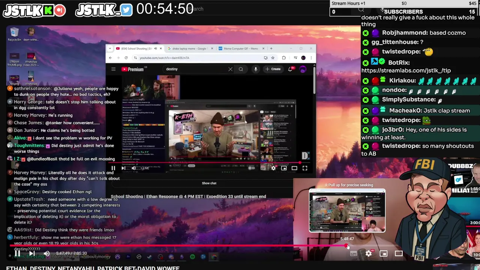Open Chrome three-dot menu
Image resolution: width=480 pixels, height=270 pixels.
tap(311, 58)
